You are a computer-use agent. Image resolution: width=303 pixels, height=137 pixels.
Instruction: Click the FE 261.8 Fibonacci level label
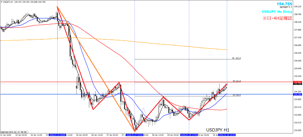[x=236, y=58]
